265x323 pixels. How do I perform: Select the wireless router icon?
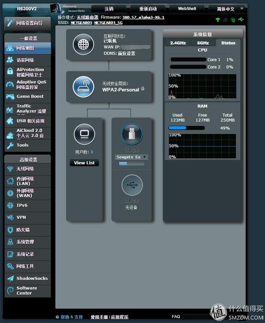coord(83,87)
